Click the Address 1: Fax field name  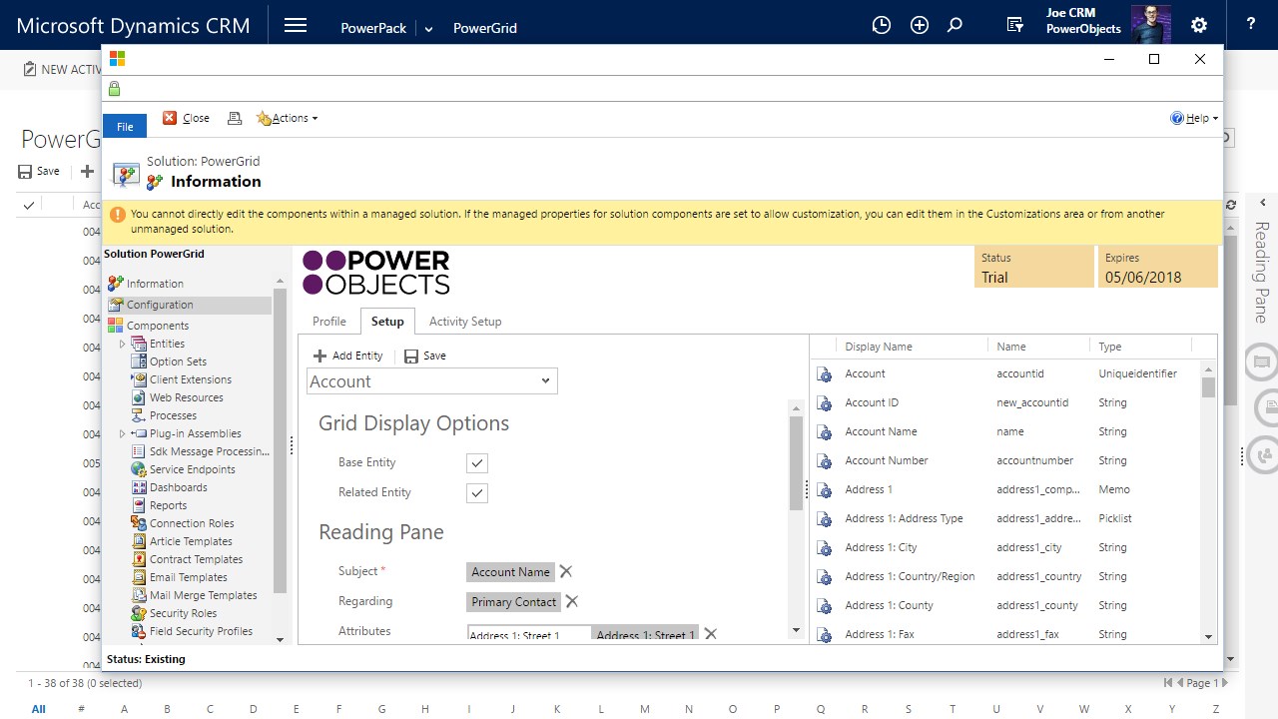(880, 634)
